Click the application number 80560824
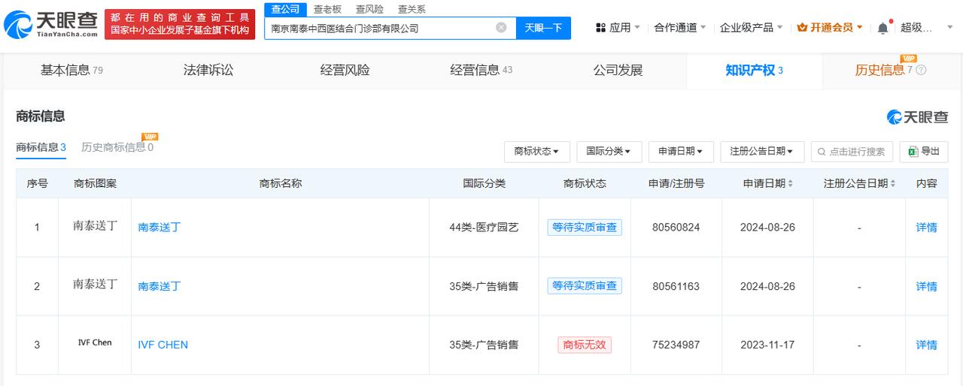Image resolution: width=963 pixels, height=386 pixels. [676, 227]
